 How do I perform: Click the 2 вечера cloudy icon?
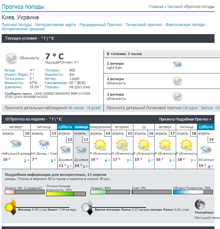177,81
